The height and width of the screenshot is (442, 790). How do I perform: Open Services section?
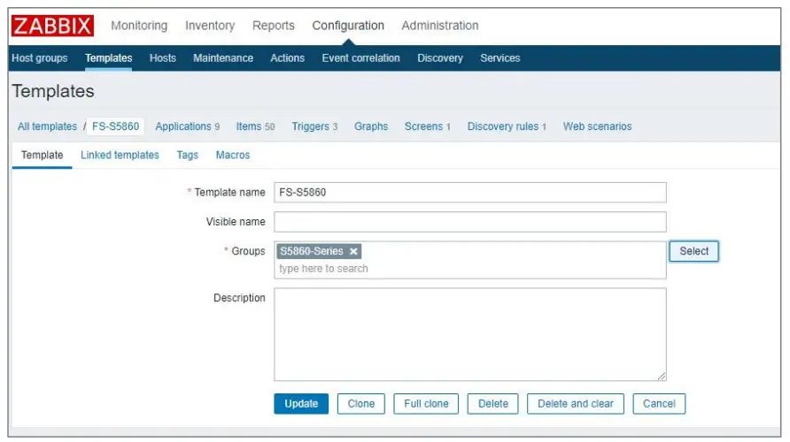pyautogui.click(x=500, y=57)
